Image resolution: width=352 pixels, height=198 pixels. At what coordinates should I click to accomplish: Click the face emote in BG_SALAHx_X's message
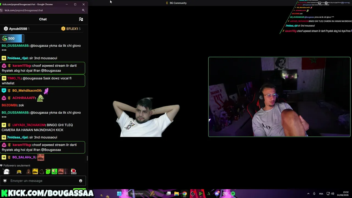point(41,157)
